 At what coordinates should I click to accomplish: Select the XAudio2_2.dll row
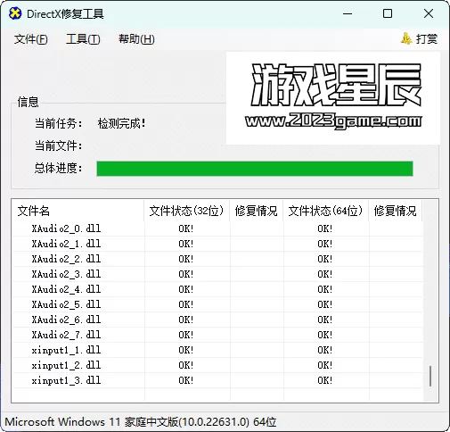point(217,259)
